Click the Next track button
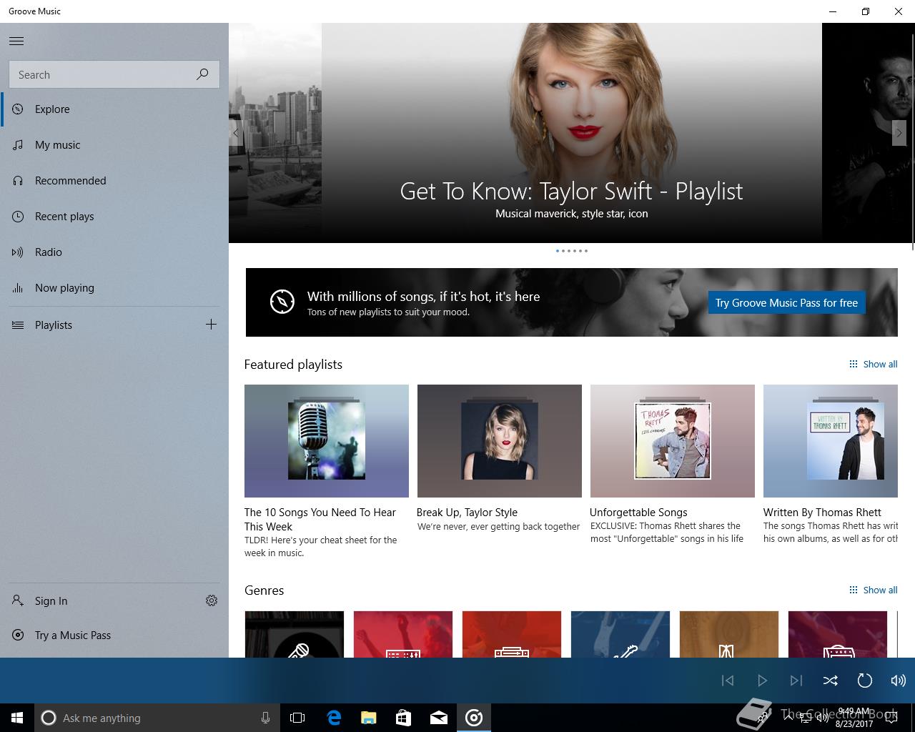Viewport: 915px width, 732px height. click(x=796, y=681)
